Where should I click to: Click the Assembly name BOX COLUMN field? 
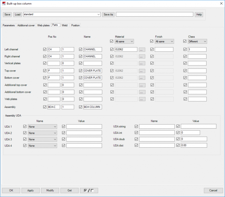pyautogui.click(x=92, y=107)
